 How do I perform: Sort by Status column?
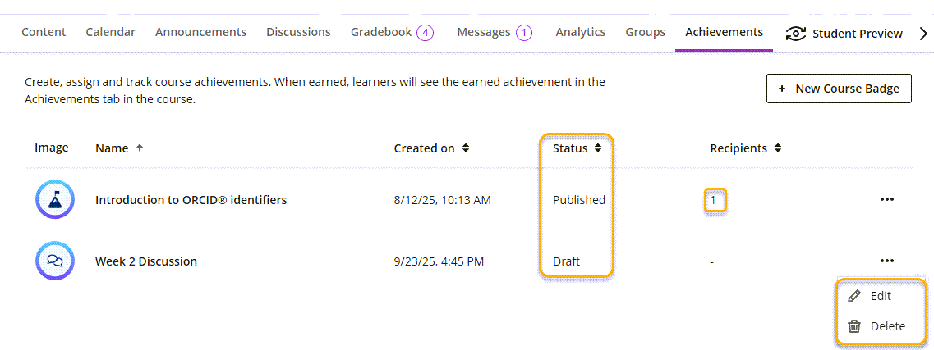(x=598, y=148)
